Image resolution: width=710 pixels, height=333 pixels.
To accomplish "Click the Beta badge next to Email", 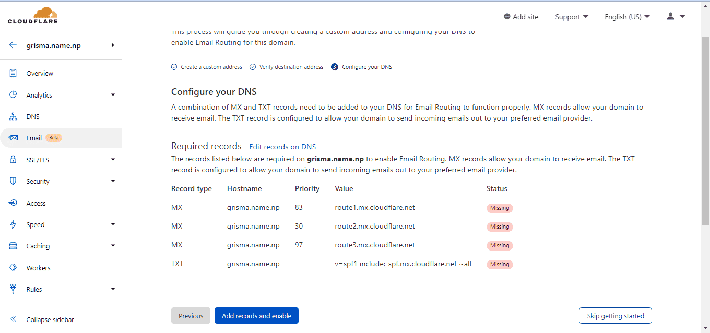I will pos(54,138).
